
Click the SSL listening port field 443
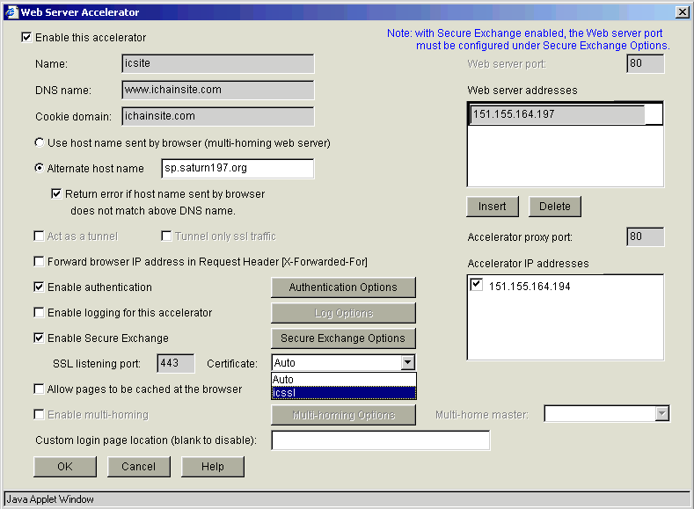pyautogui.click(x=176, y=363)
